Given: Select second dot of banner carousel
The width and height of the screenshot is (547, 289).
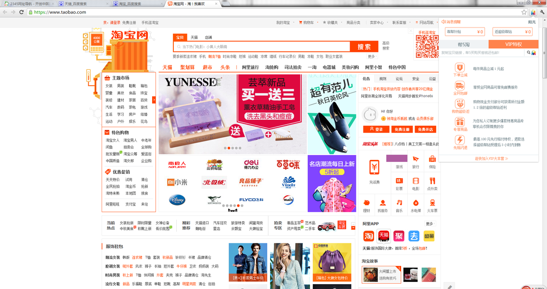Looking at the screenshot, I should coord(229,148).
